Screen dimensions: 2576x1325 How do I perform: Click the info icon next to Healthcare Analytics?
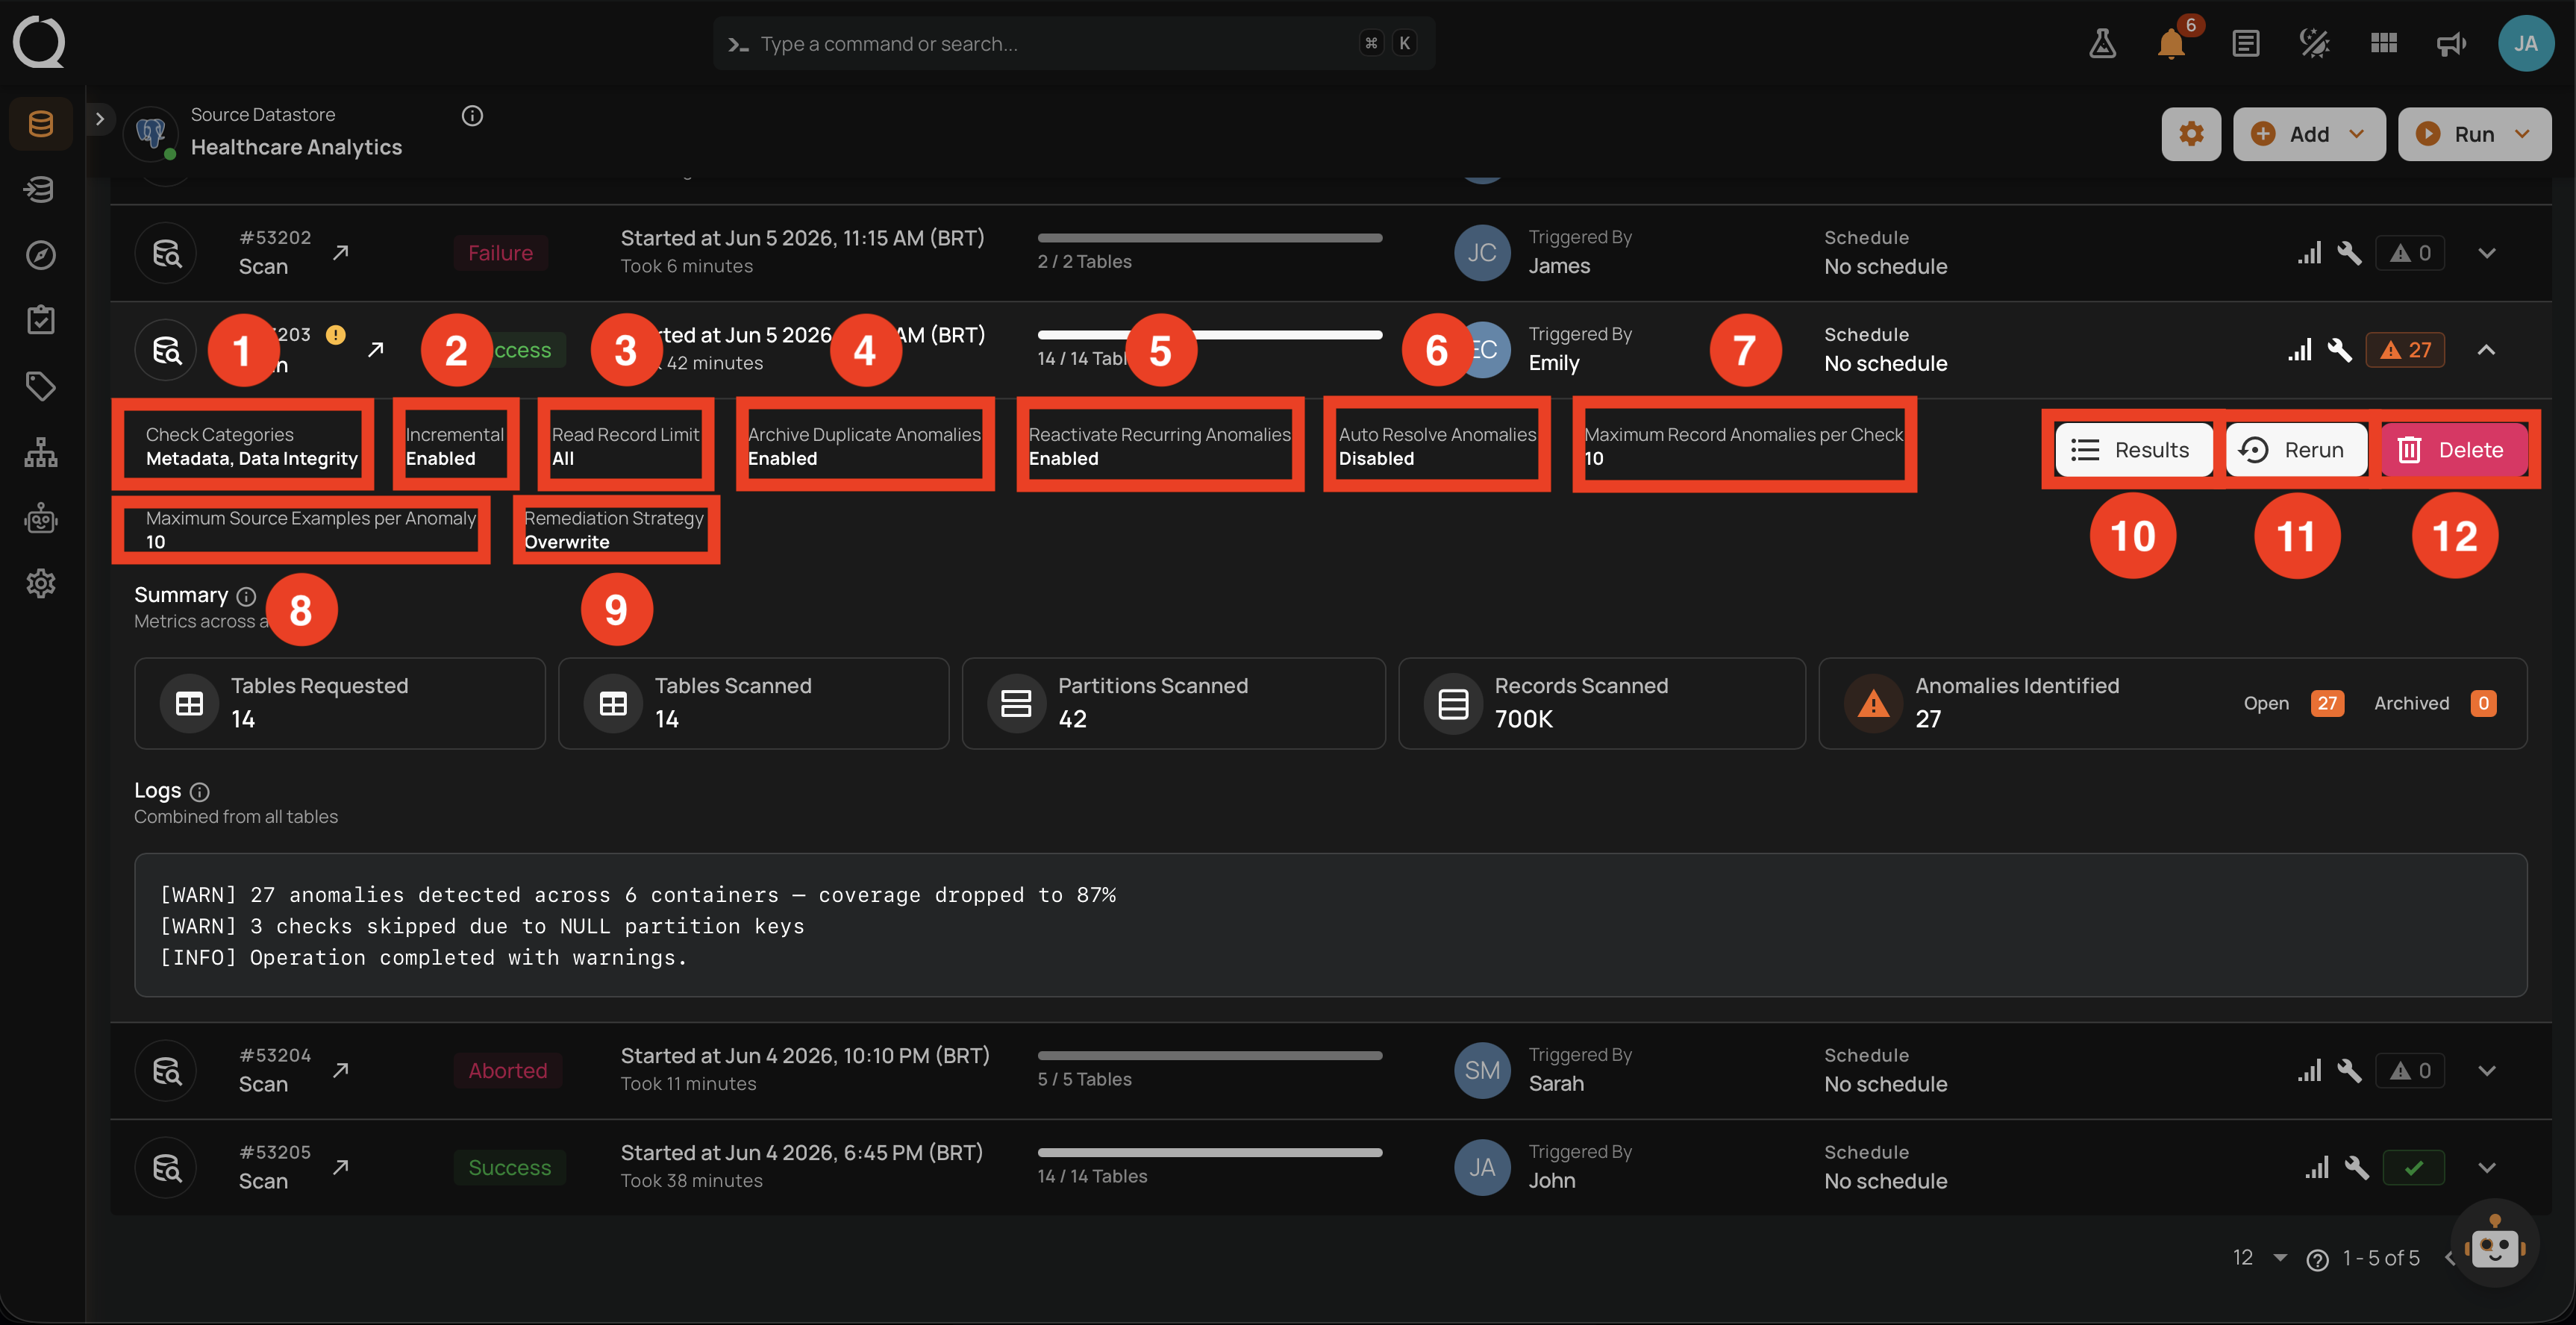tap(472, 116)
